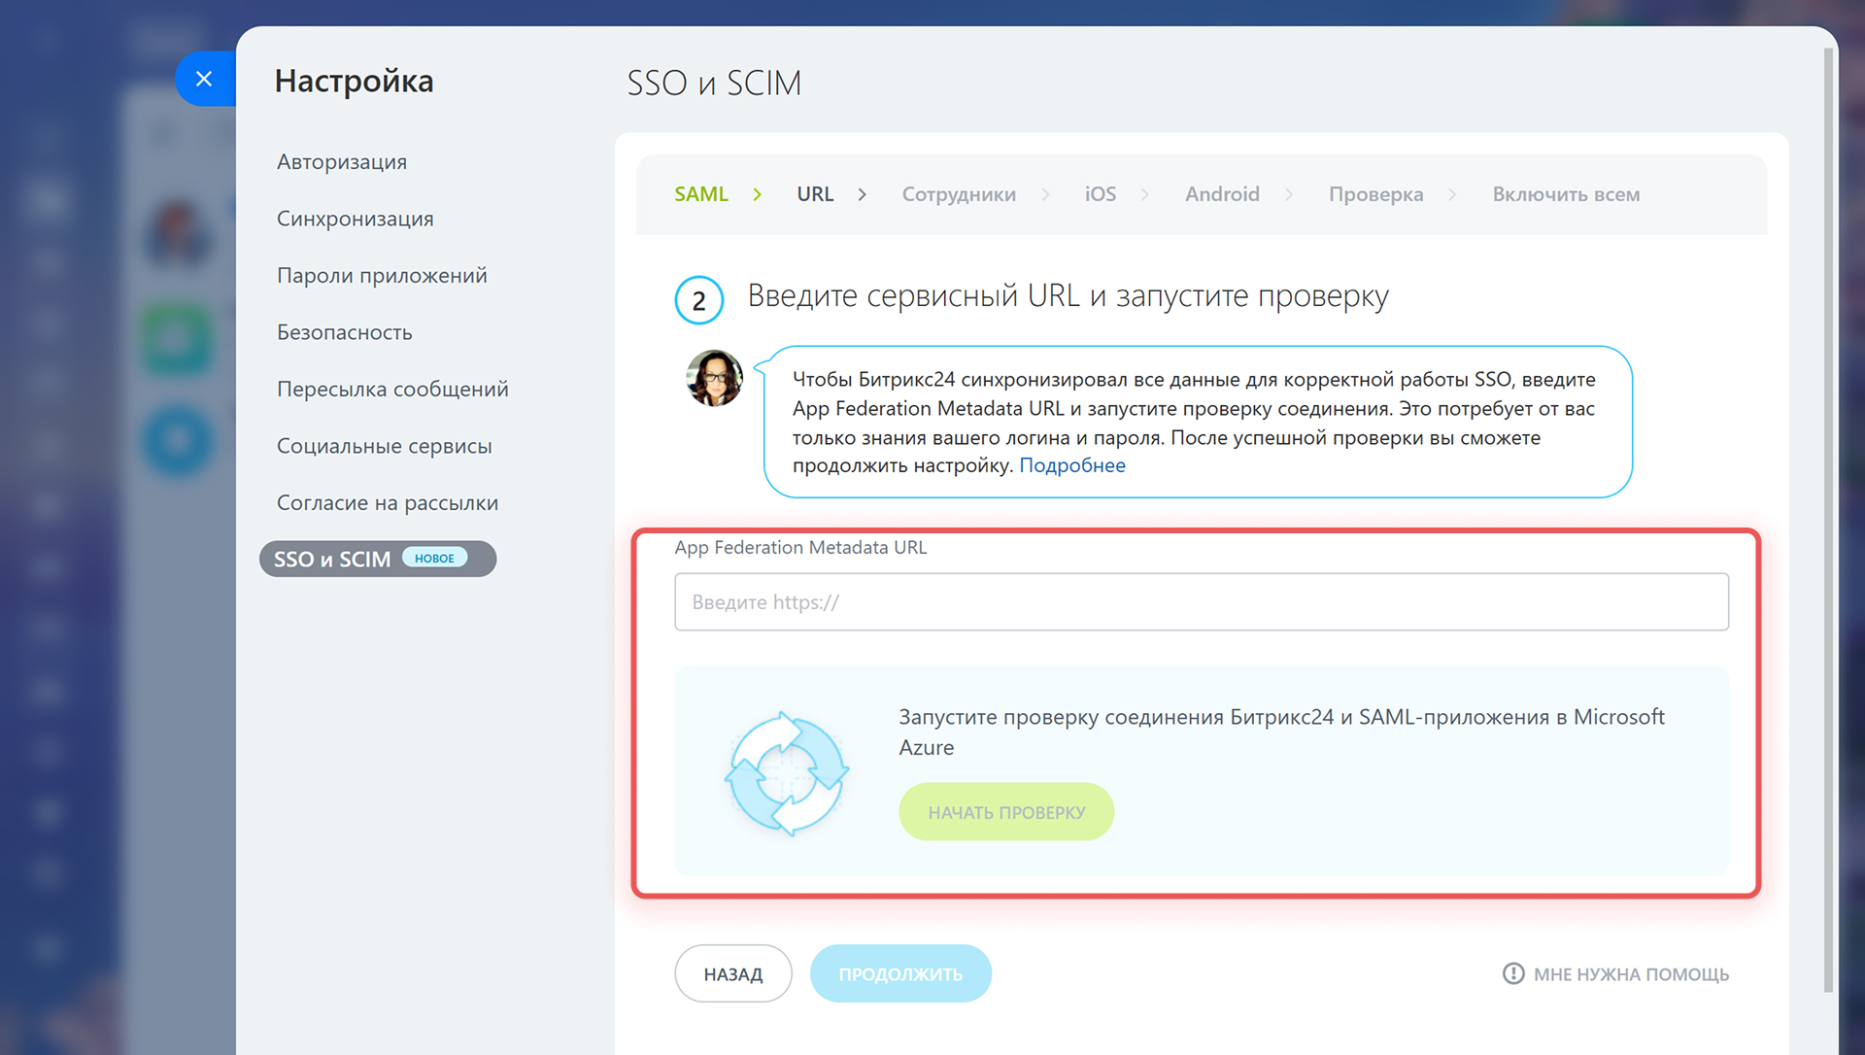The width and height of the screenshot is (1865, 1055).
Task: Select Пересылка сообщений in the sidebar
Action: click(392, 389)
